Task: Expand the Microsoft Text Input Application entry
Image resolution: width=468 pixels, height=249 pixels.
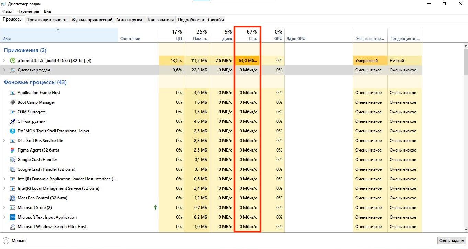Action: click(x=4, y=217)
